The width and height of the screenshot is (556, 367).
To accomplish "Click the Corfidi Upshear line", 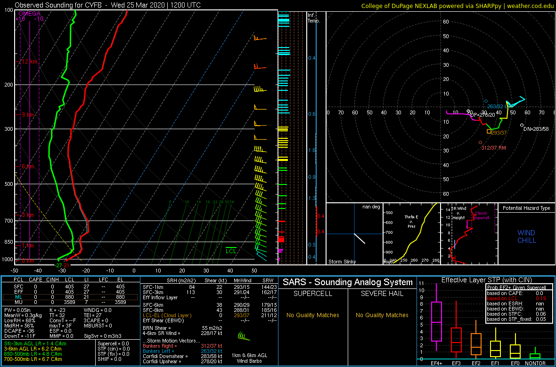I will pyautogui.click(x=182, y=362).
